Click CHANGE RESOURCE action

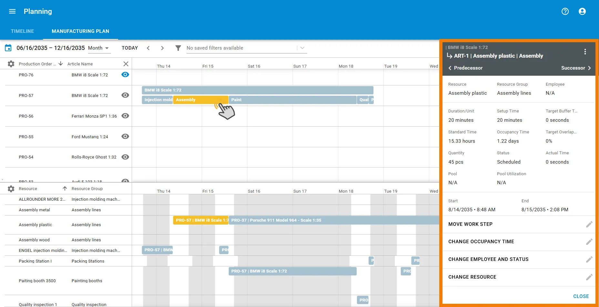(472, 277)
